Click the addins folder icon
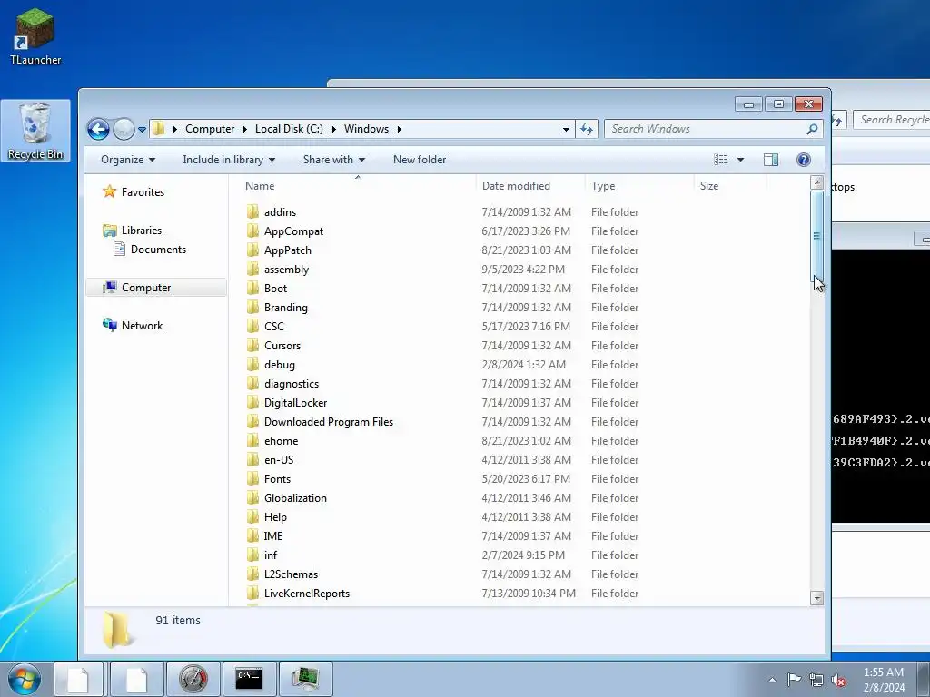 [x=252, y=211]
